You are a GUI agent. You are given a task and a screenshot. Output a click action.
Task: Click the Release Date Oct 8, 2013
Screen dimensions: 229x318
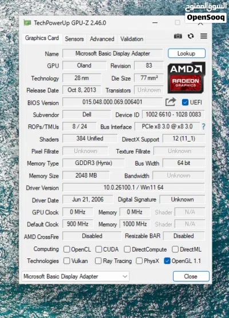(82, 90)
